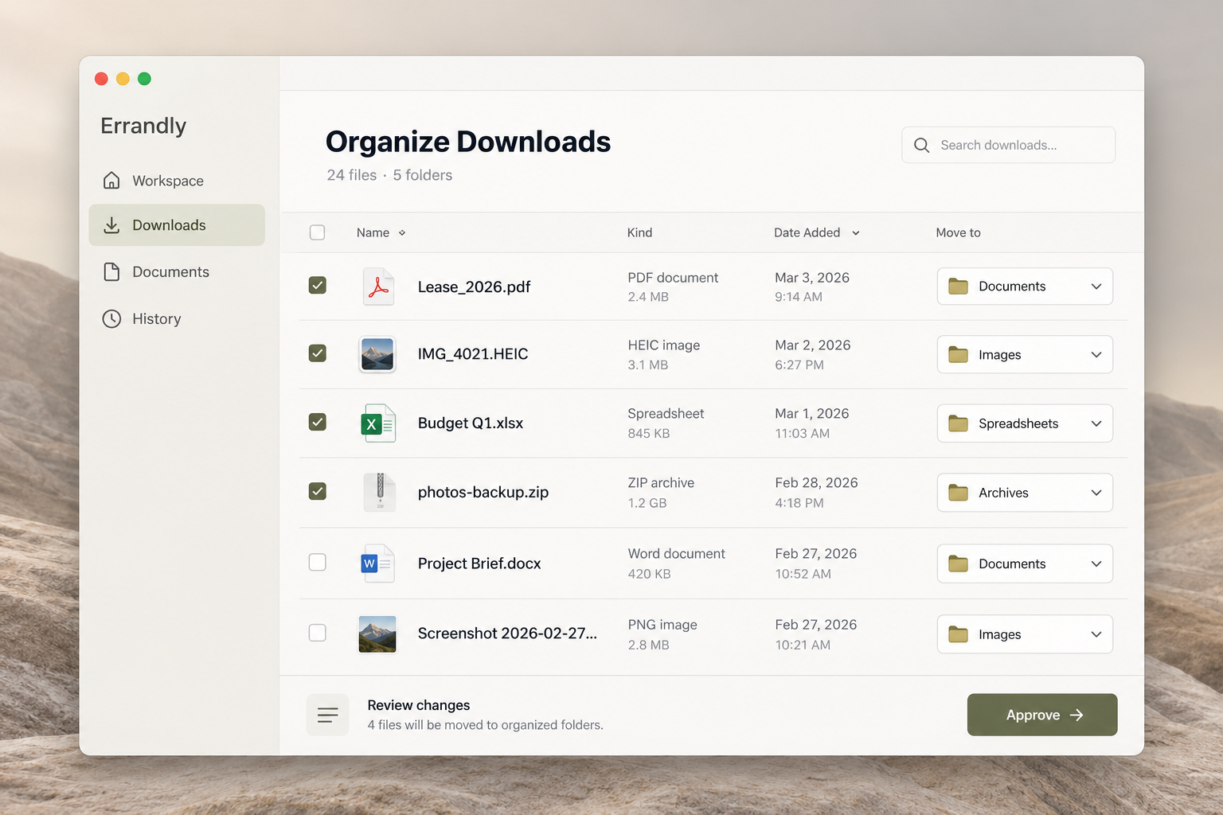
Task: Expand destination chevron for Lease_2026.pdf
Action: [1096, 287]
